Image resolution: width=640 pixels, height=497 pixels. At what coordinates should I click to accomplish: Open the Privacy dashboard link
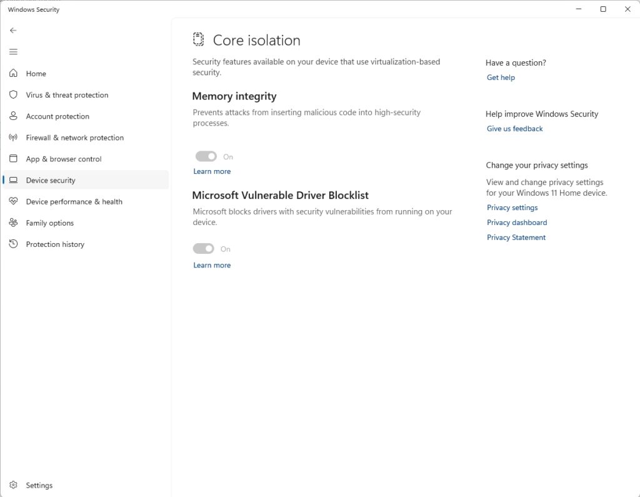pyautogui.click(x=516, y=223)
